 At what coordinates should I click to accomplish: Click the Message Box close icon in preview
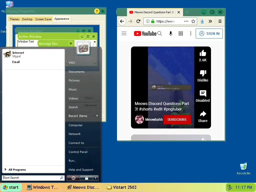tap(71, 43)
